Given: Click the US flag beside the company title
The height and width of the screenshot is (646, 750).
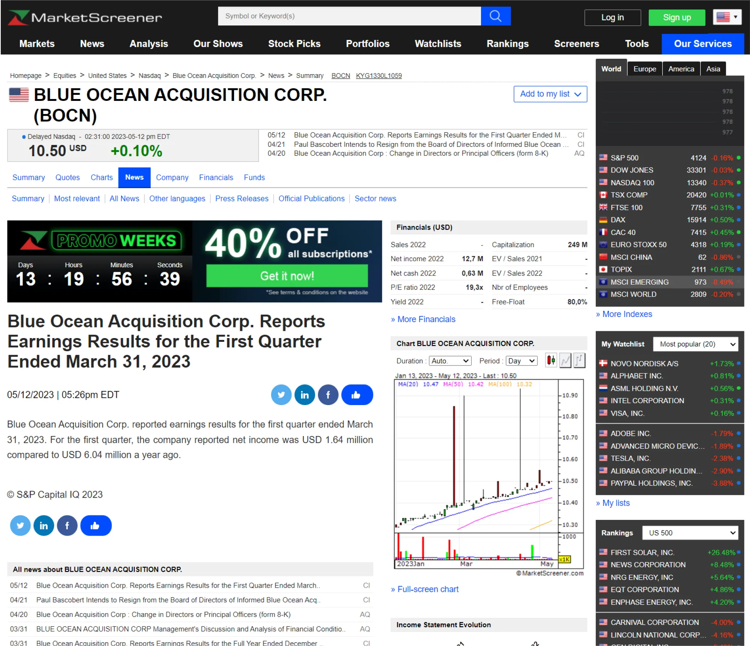Looking at the screenshot, I should click(19, 94).
